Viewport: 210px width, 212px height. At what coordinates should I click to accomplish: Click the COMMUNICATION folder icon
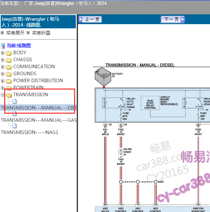click(x=9, y=67)
